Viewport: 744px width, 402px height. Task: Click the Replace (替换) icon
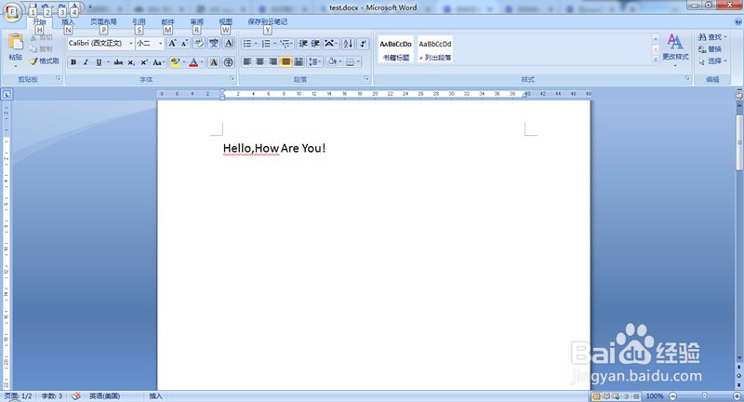pos(710,49)
